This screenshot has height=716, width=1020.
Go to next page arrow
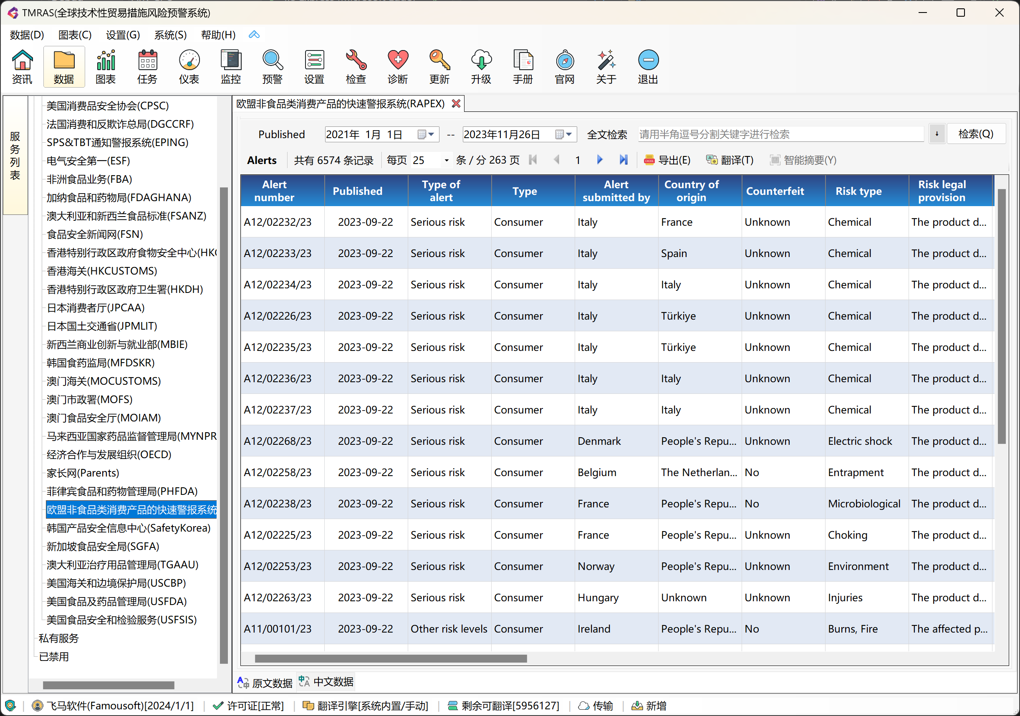[600, 160]
